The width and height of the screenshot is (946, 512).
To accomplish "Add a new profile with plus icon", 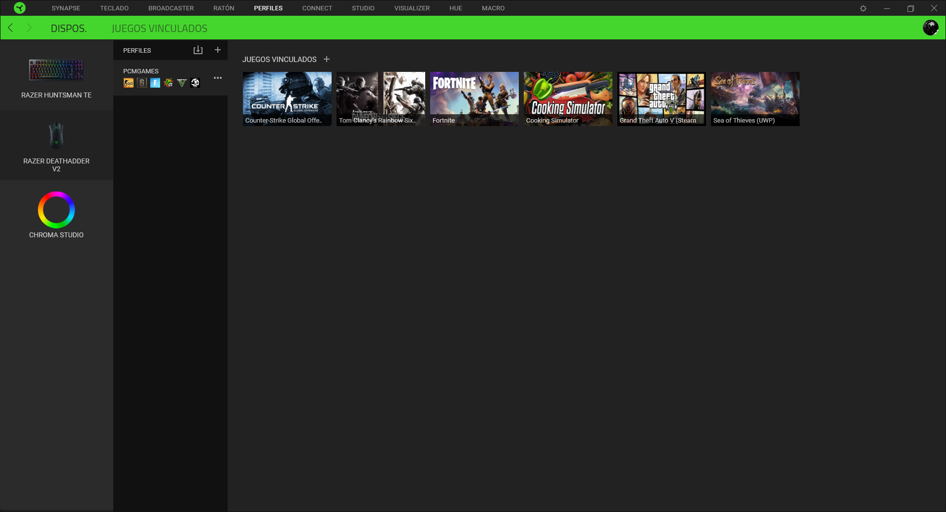I will [218, 50].
